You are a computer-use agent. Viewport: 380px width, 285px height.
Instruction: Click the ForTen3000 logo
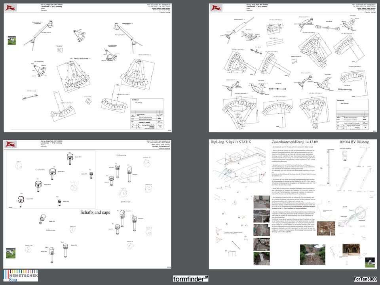(x=365, y=279)
